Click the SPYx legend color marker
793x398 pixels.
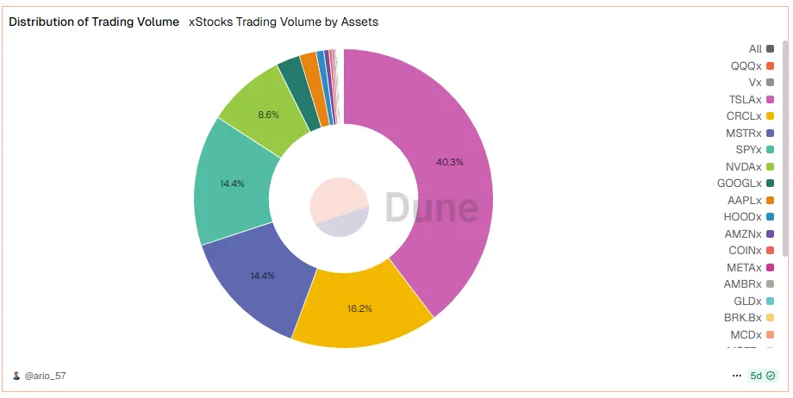click(770, 150)
